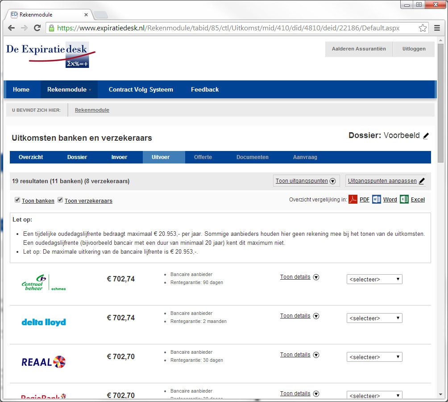Image resolution: width=448 pixels, height=402 pixels.
Task: Click Toon details link for REAAL
Action: (295, 355)
